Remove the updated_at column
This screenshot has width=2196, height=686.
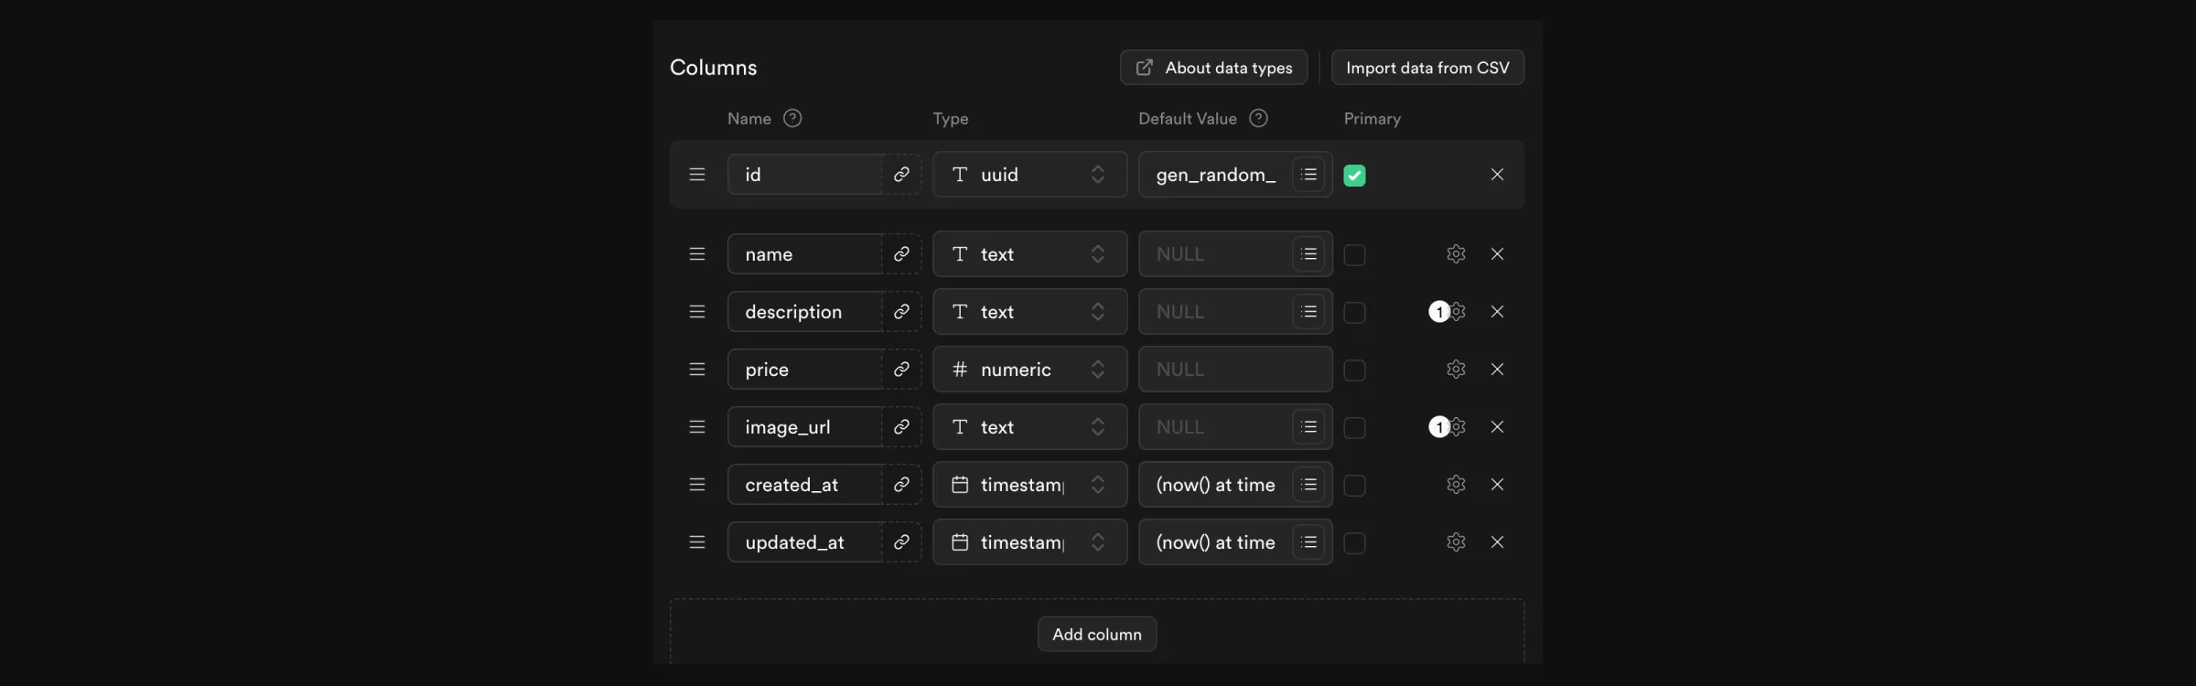(1497, 542)
